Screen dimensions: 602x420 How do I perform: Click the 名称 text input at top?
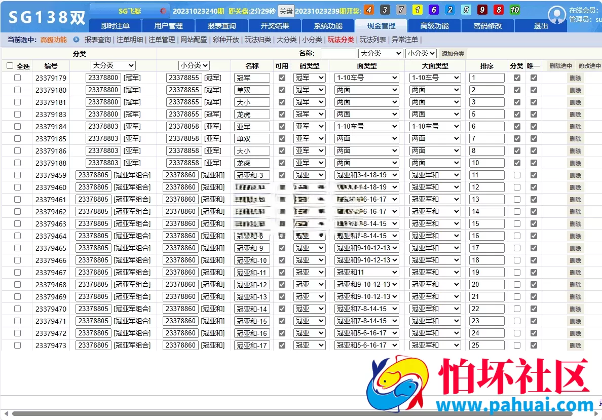pyautogui.click(x=338, y=53)
